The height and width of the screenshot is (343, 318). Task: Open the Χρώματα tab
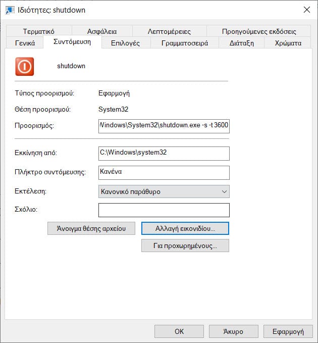[x=288, y=43]
